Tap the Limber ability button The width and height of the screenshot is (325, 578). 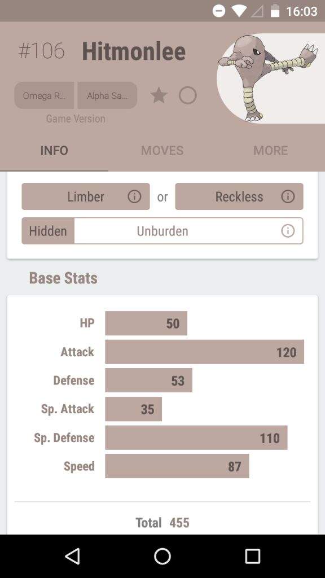[x=86, y=196]
